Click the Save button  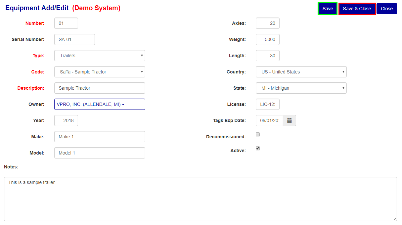click(x=328, y=9)
